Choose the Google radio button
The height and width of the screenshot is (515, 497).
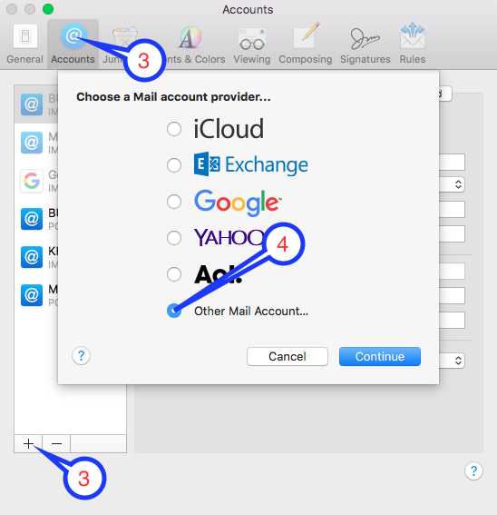click(x=174, y=202)
